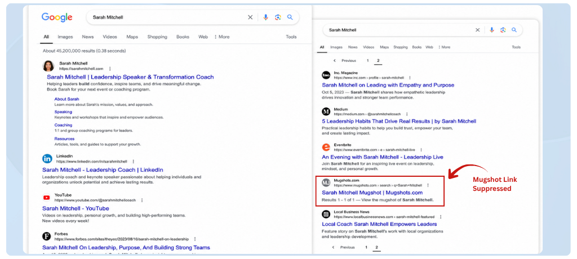Open About Sarah sitelink
This screenshot has width=577, height=259.
(x=66, y=99)
